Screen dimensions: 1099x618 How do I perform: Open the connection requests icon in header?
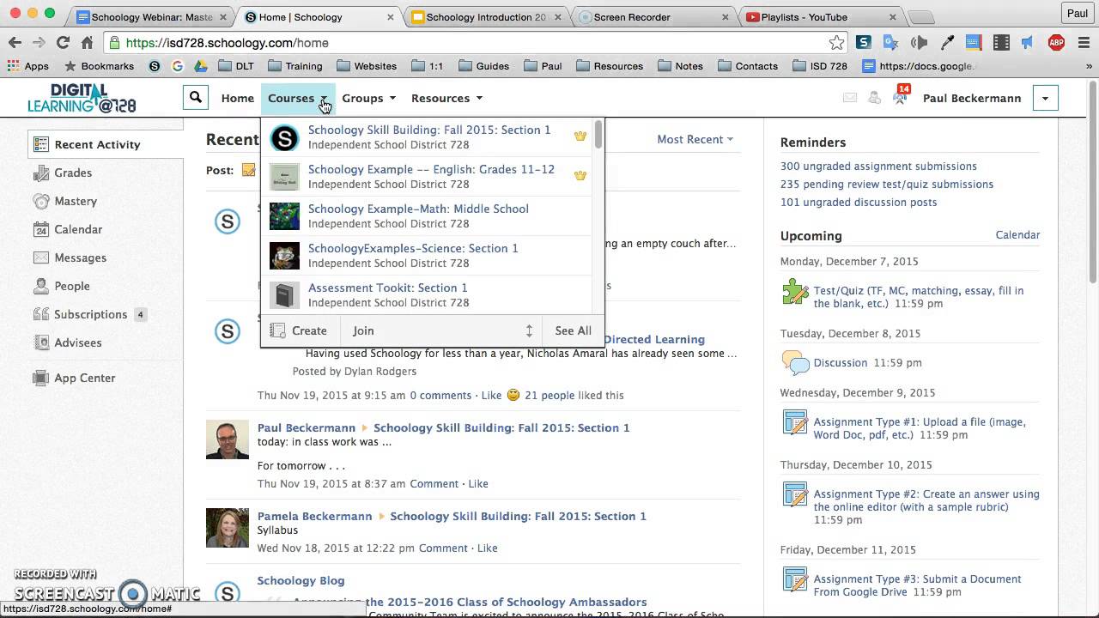coord(875,98)
